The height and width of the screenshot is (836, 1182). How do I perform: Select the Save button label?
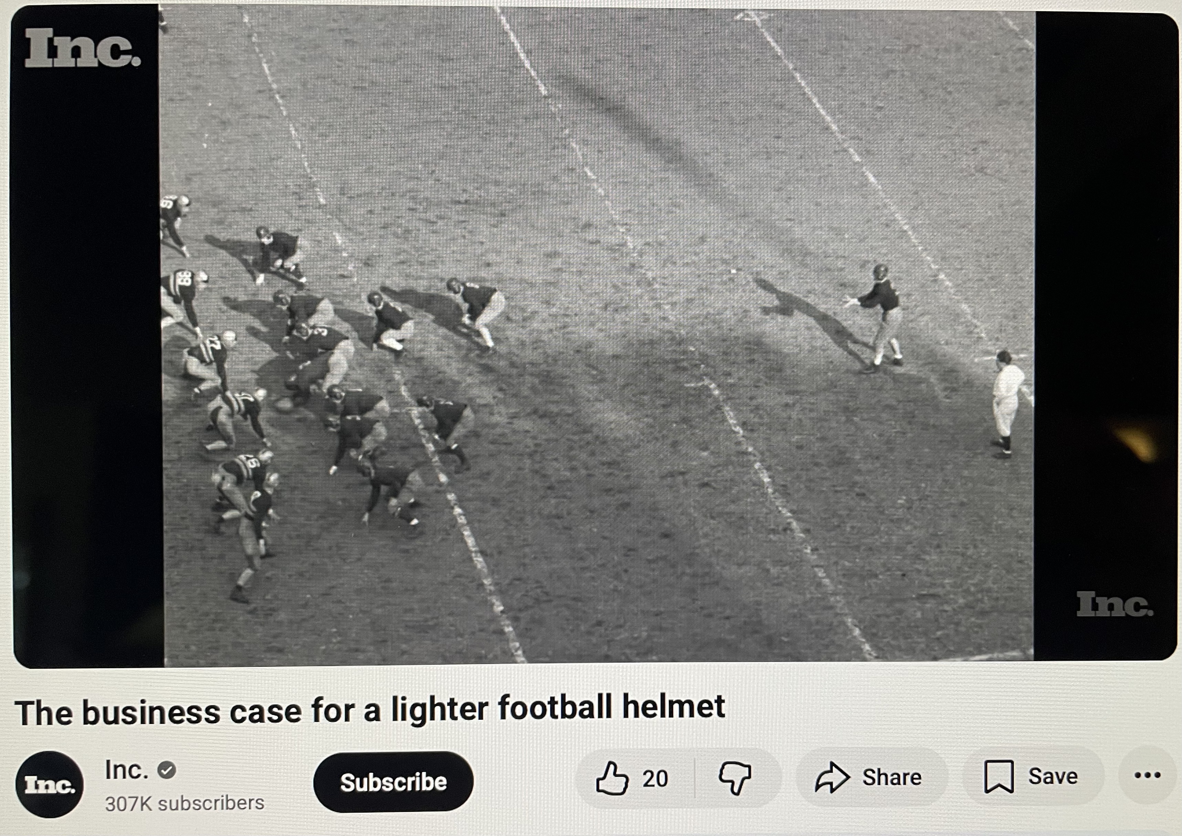pyautogui.click(x=1053, y=776)
